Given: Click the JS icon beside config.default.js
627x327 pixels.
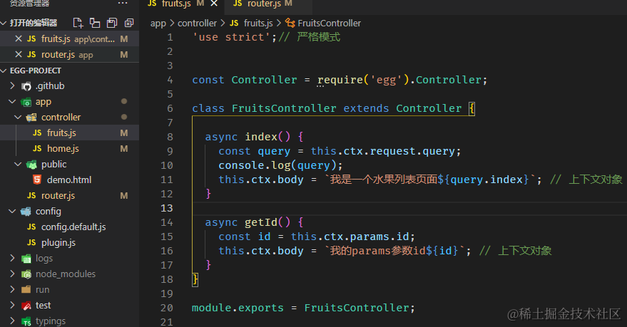Looking at the screenshot, I should click(x=31, y=227).
